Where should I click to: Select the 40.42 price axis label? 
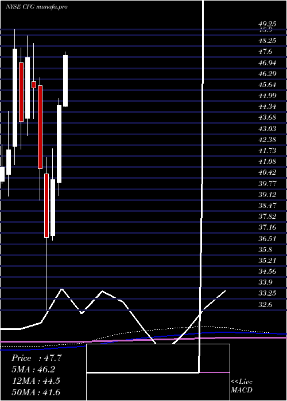[267, 172]
